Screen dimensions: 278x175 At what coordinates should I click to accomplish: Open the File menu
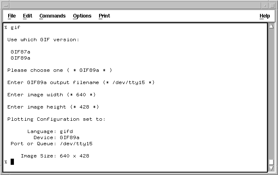coord(12,16)
